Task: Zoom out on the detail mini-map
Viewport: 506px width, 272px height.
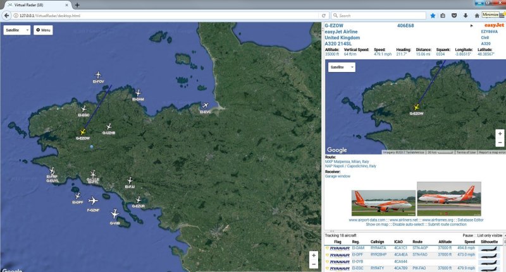Action: coord(500,142)
